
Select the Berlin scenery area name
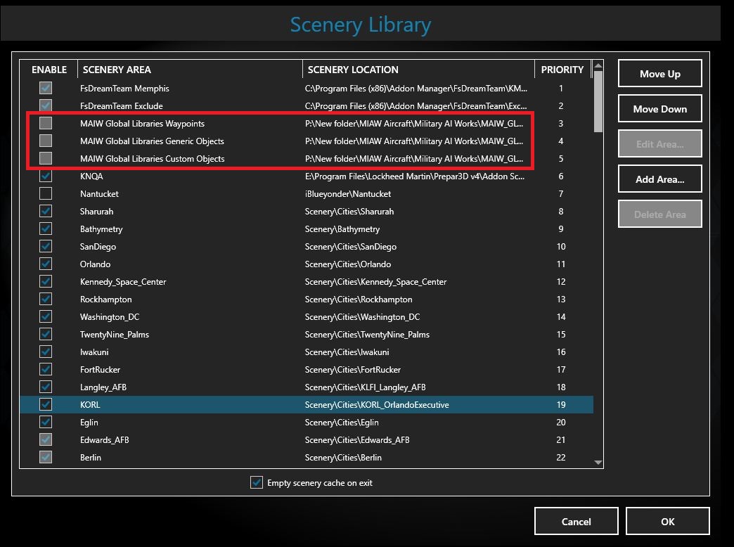click(x=91, y=457)
